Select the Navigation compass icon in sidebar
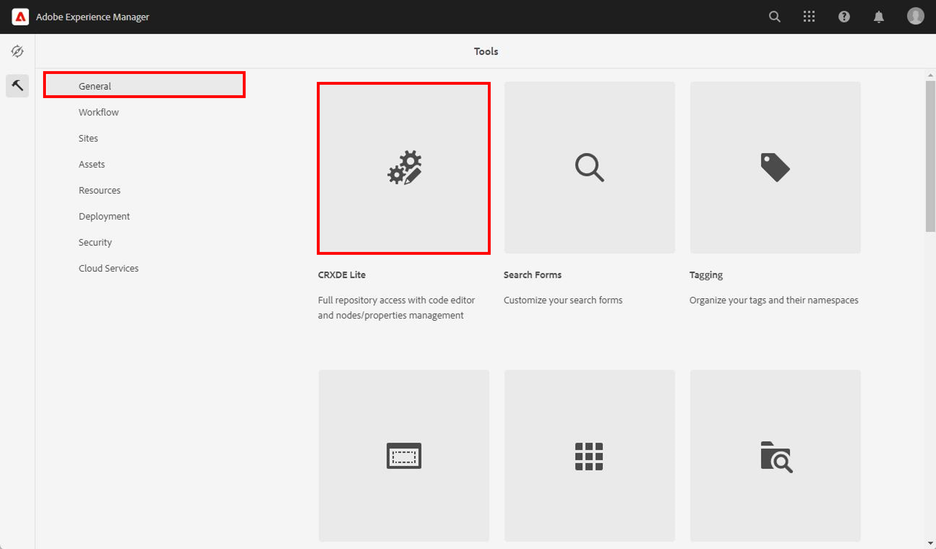Viewport: 936px width, 549px height. click(x=17, y=51)
